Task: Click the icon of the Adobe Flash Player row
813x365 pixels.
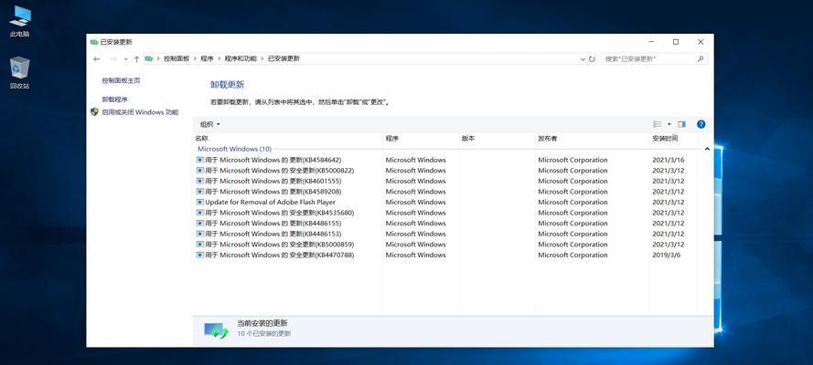Action: tap(200, 203)
